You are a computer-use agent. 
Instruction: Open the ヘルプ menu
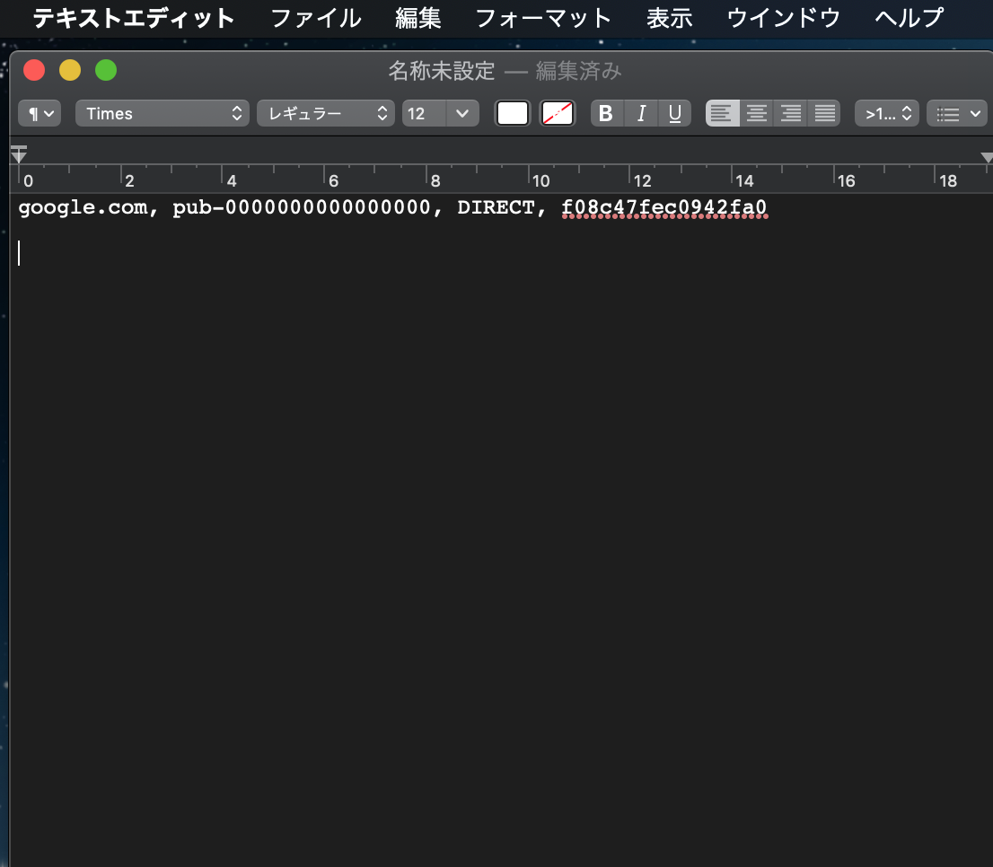910,18
